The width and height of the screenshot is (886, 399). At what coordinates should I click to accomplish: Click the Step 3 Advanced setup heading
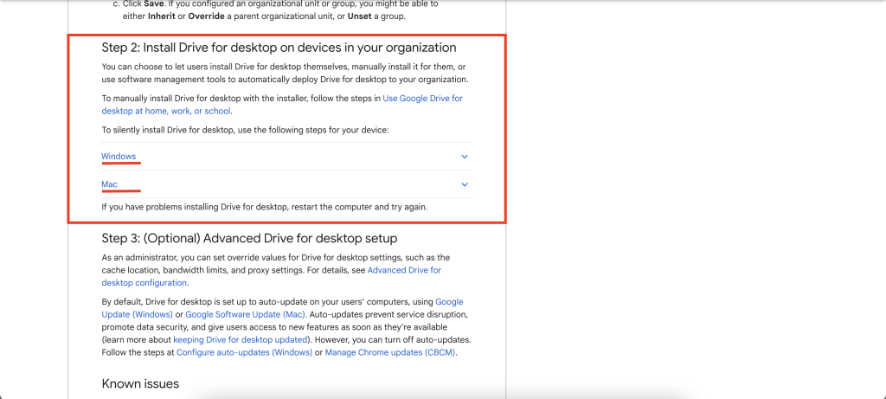249,238
